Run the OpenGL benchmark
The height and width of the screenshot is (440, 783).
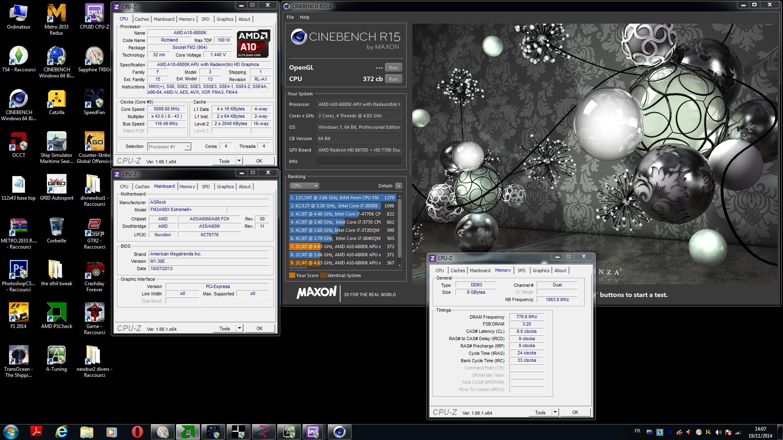pos(393,68)
